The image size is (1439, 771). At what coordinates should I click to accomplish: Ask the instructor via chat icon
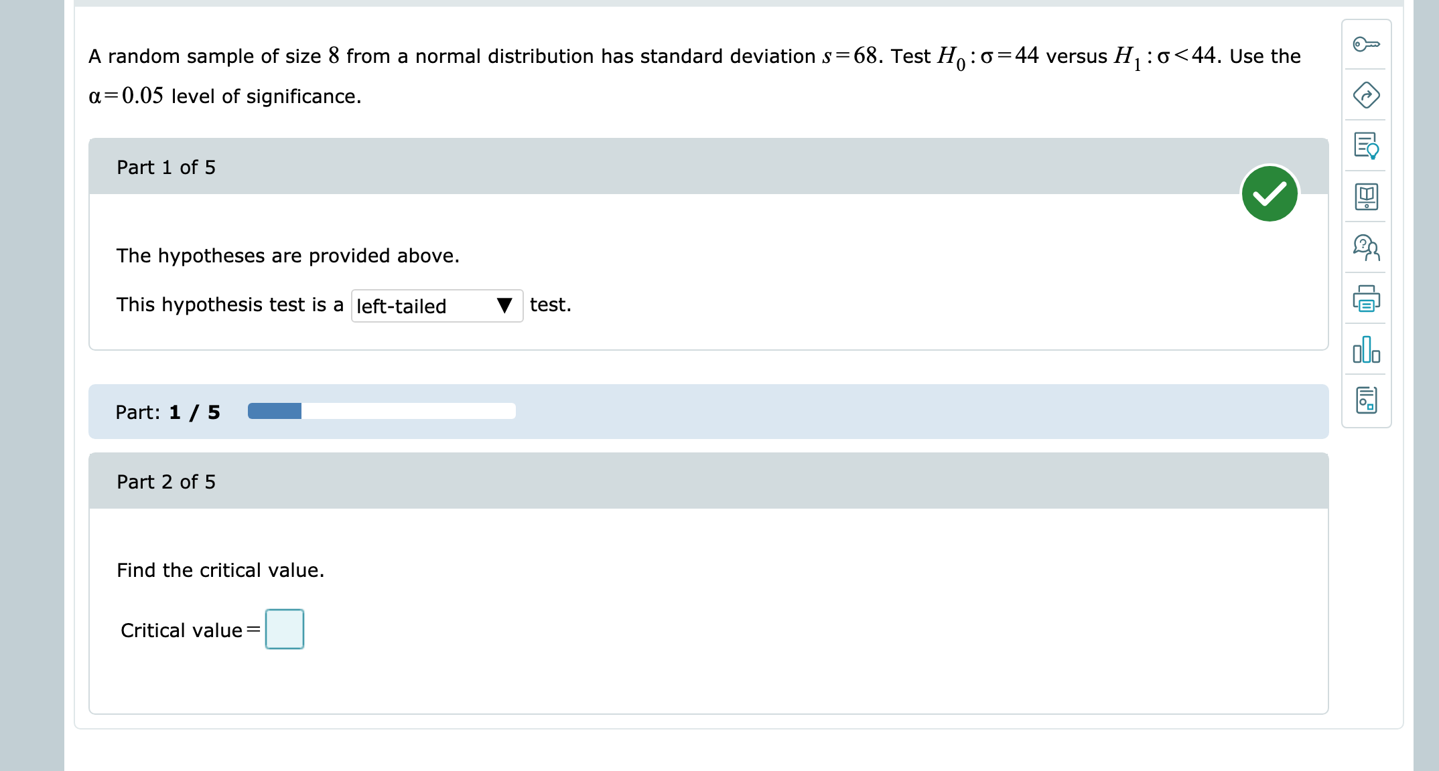click(x=1365, y=249)
